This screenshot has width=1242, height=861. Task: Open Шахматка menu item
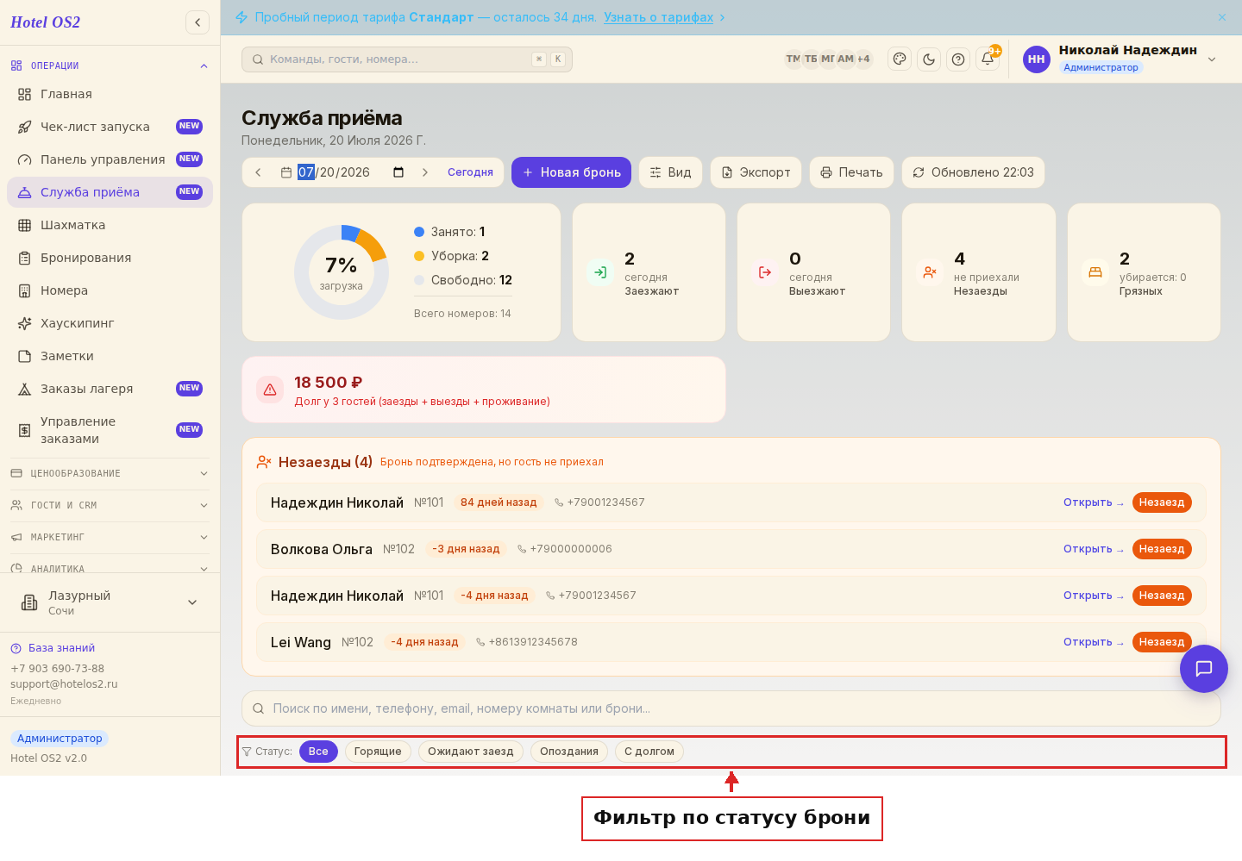(110, 225)
